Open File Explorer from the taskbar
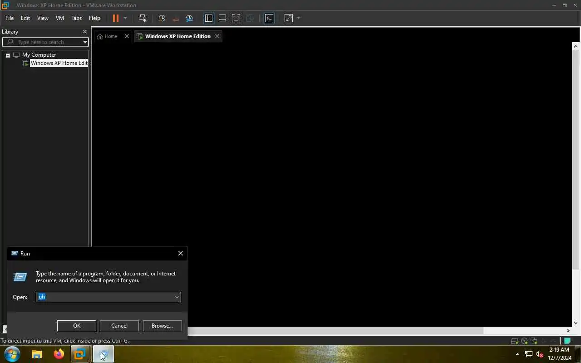Viewport: 581px width, 363px height. (37, 354)
